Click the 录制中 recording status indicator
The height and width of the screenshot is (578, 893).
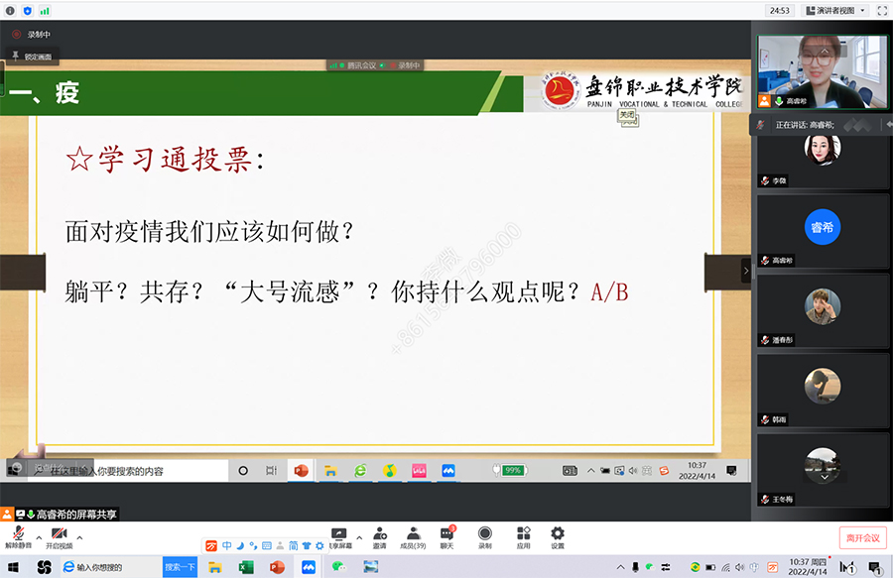pyautogui.click(x=32, y=34)
